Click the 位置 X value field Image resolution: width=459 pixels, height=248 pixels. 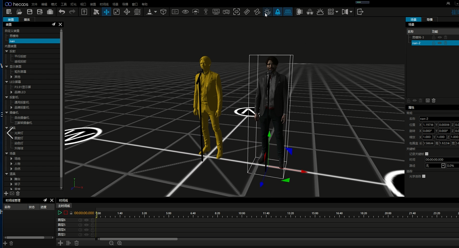tap(428, 125)
